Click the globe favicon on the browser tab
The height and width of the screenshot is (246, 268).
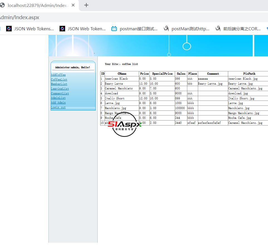click(x=3, y=5)
